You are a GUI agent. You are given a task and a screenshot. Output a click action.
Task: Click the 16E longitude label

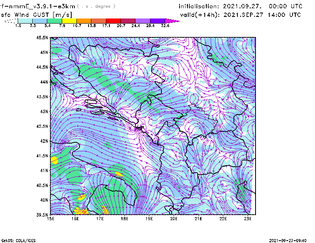tap(75, 219)
